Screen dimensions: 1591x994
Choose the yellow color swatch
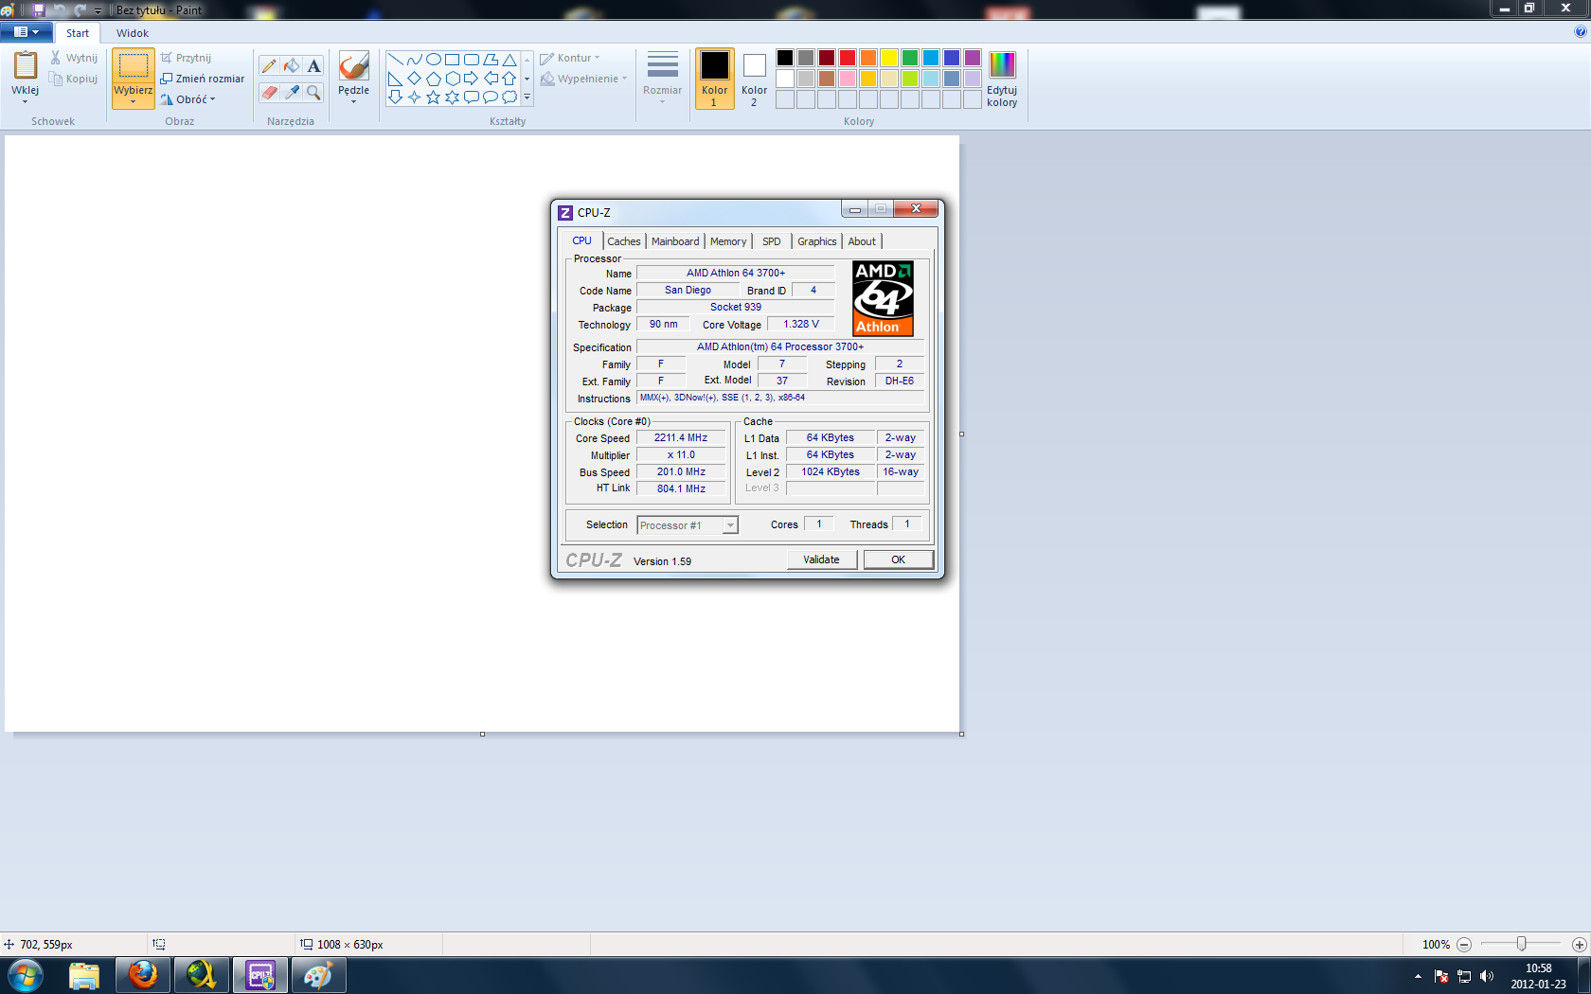(x=889, y=58)
